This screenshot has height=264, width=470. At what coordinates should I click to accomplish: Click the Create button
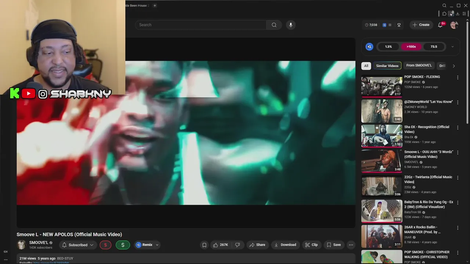[421, 25]
